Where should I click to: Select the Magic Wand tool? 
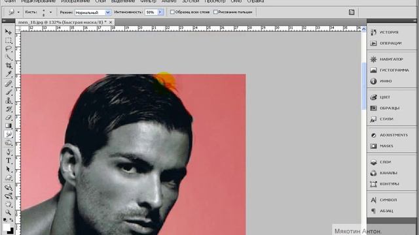[9, 57]
